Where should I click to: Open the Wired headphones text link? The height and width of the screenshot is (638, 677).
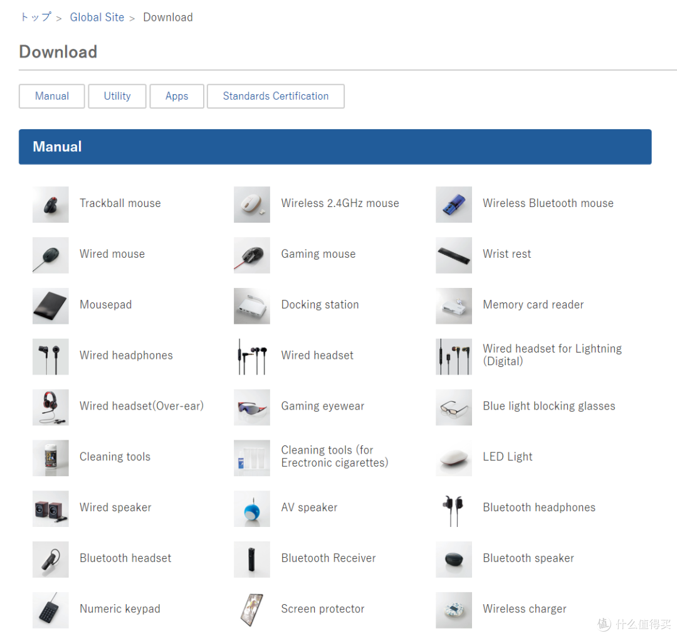(x=126, y=355)
